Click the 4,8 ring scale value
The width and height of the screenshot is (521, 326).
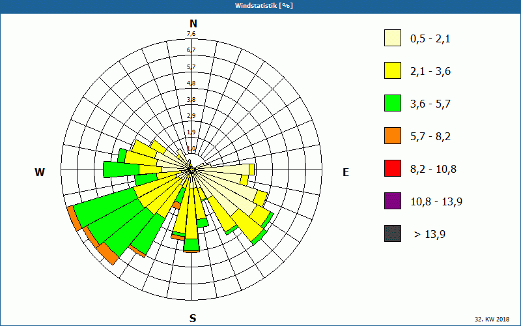191,83
